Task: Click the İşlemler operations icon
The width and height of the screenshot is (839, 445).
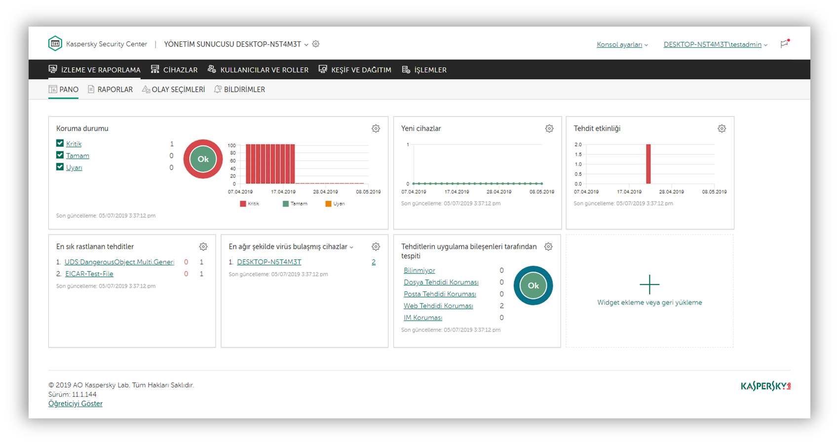Action: click(406, 69)
